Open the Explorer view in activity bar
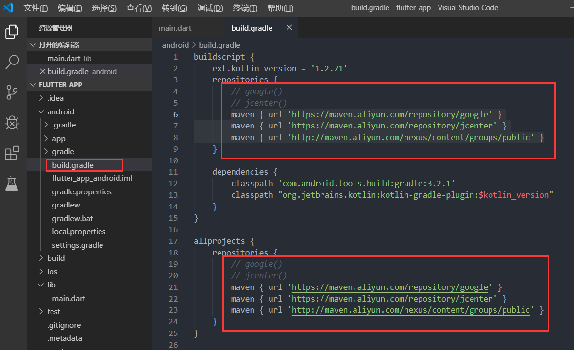The image size is (574, 350). click(x=12, y=32)
